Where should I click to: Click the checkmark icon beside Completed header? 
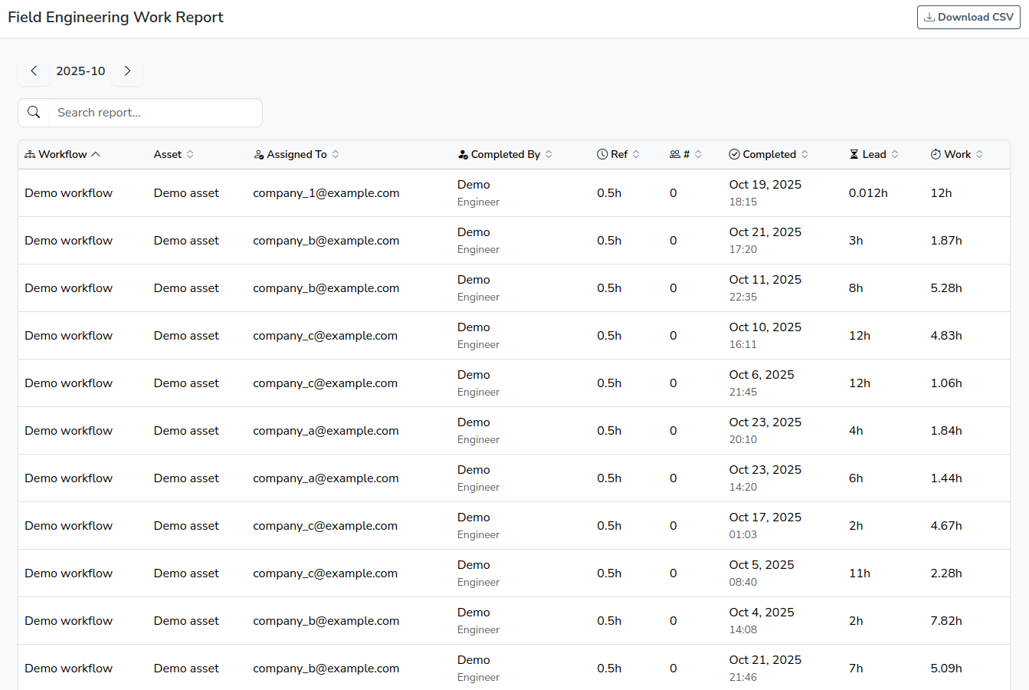click(733, 154)
